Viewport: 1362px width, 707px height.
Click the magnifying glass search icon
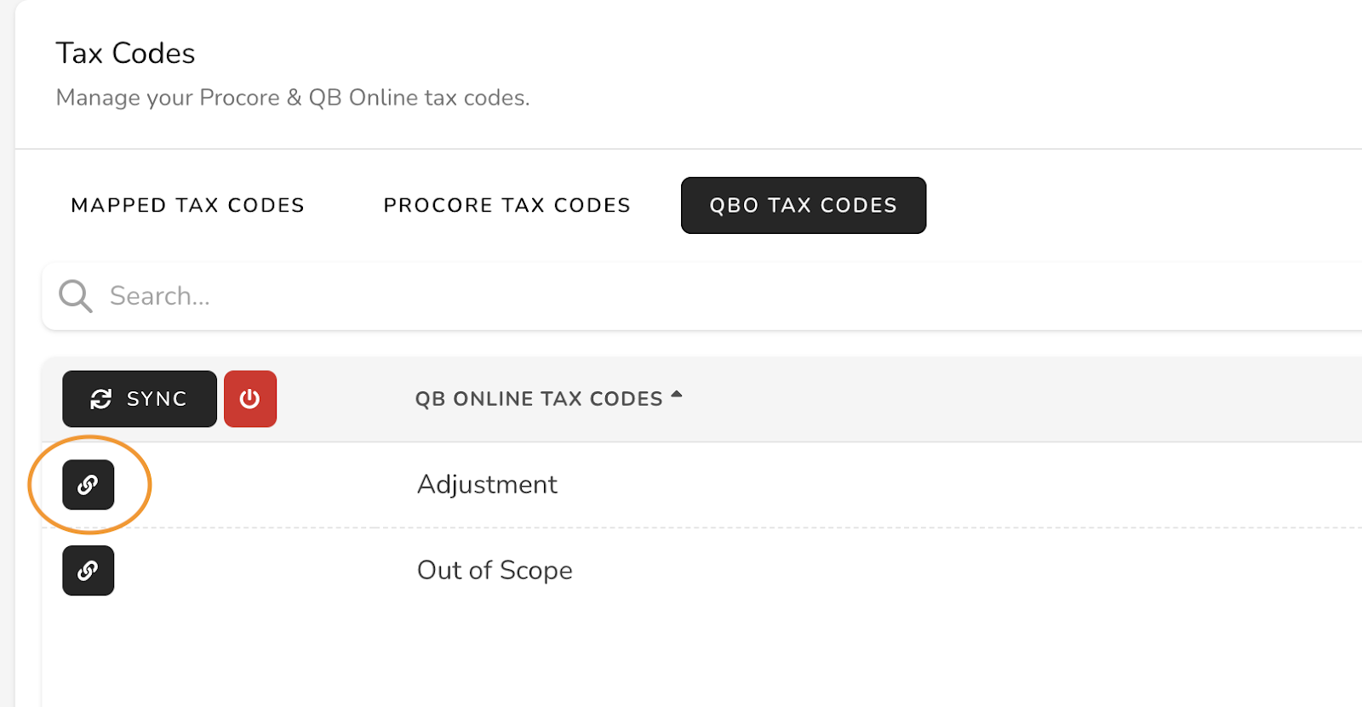point(75,296)
